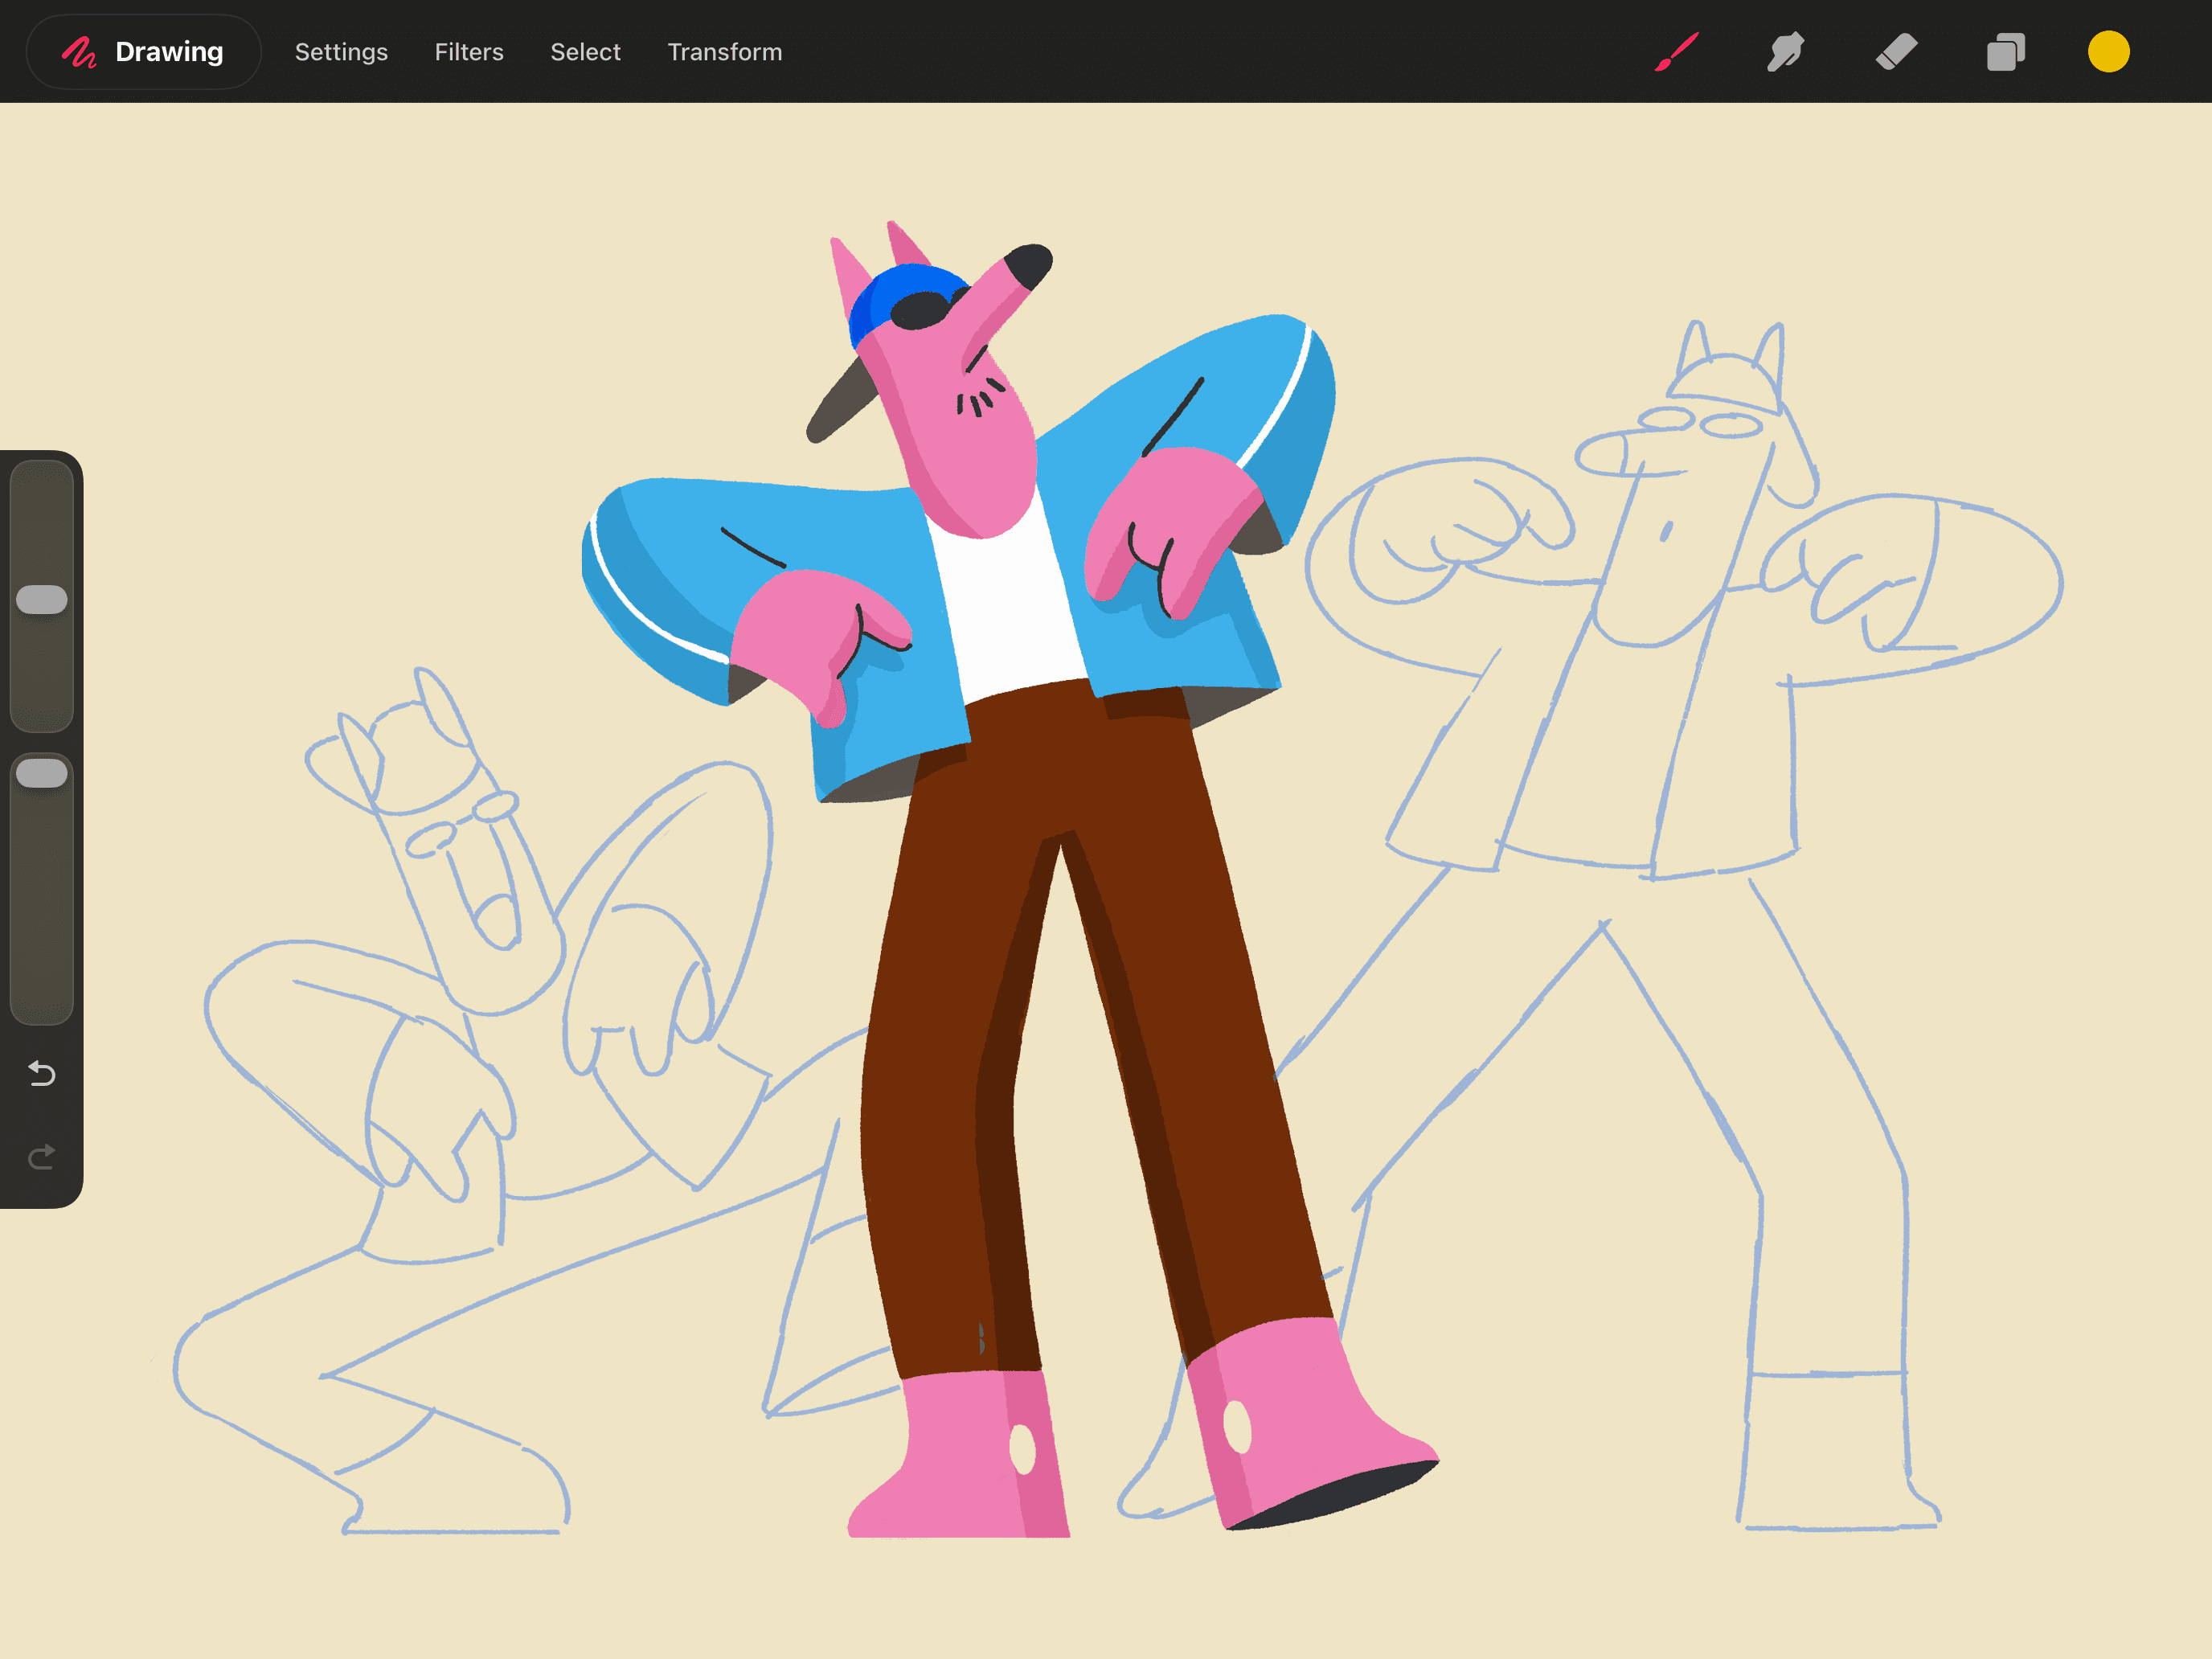Open the yellow color swatch picker
The image size is (2212, 1659).
click(2108, 52)
